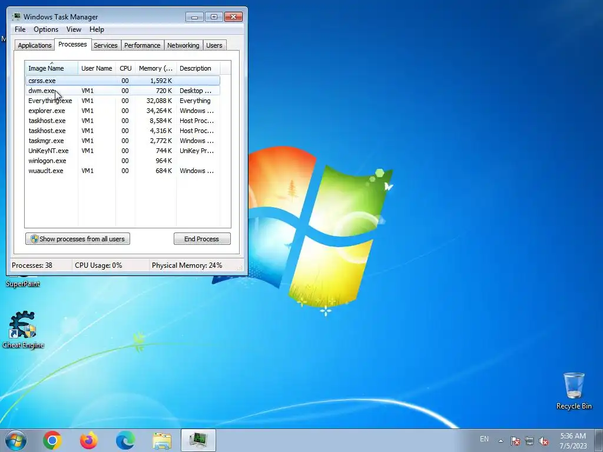Select the wuauclt.exe process
Screen dimensions: 603x452
click(122, 171)
